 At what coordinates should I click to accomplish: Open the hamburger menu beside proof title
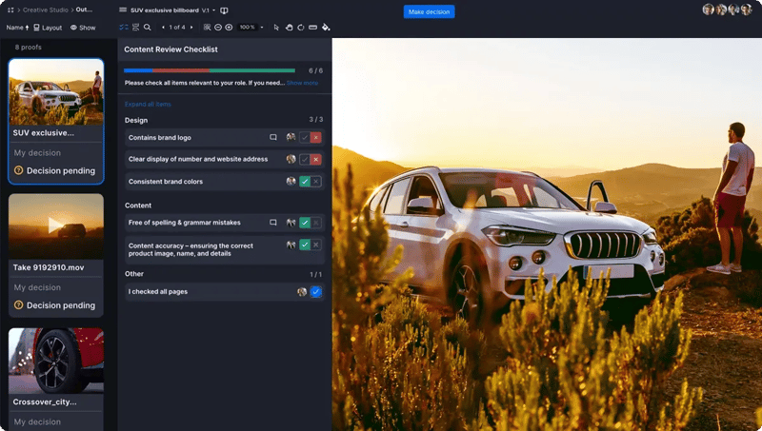123,10
